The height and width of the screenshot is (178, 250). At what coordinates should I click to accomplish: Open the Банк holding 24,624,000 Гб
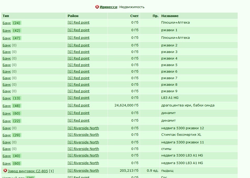coord(7,106)
